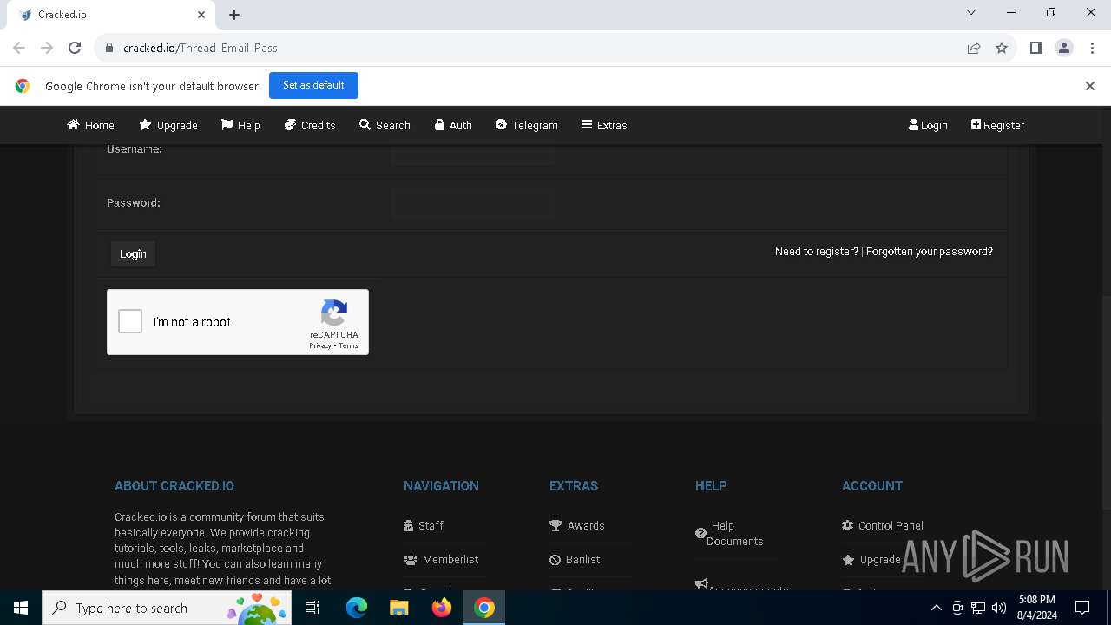Click the taskbar search box

[167, 608]
